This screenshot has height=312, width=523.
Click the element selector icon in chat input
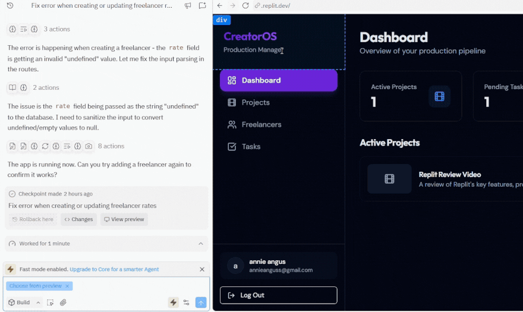point(51,302)
